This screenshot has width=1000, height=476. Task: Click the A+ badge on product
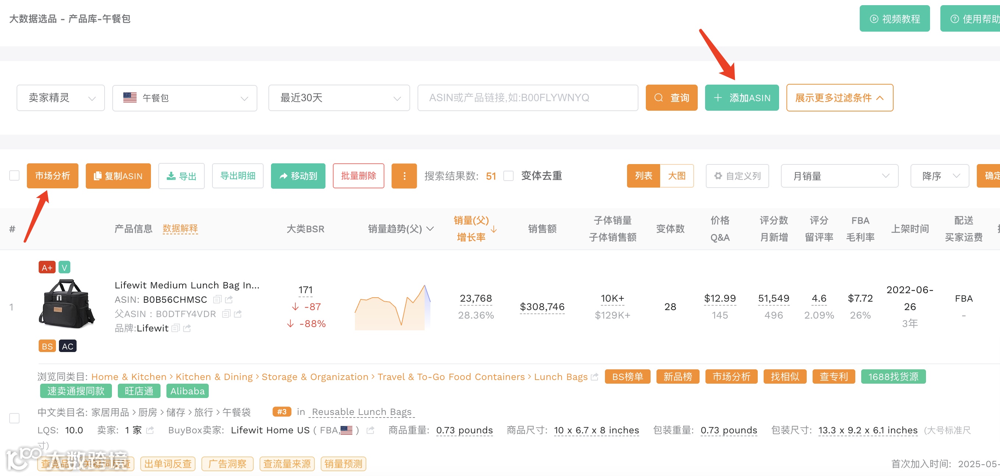click(47, 267)
